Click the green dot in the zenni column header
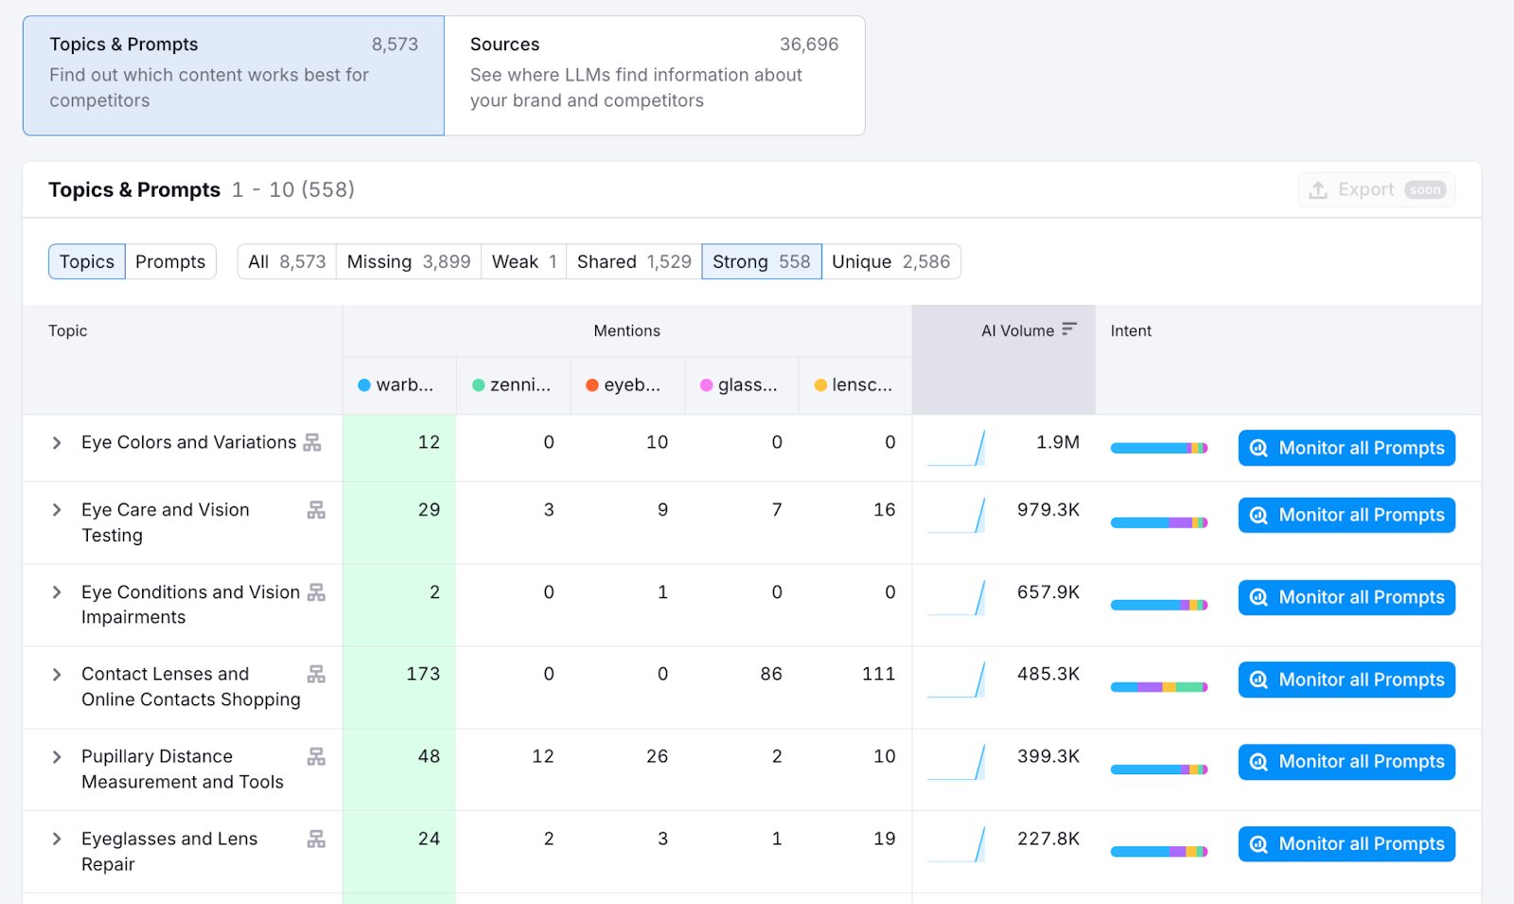 click(x=477, y=384)
